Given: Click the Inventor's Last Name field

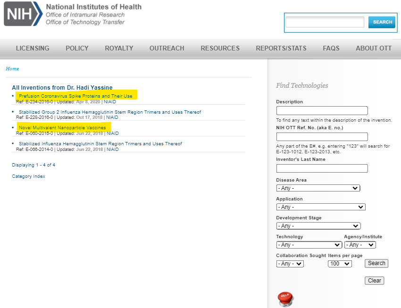Looking at the screenshot, I should click(x=322, y=168).
